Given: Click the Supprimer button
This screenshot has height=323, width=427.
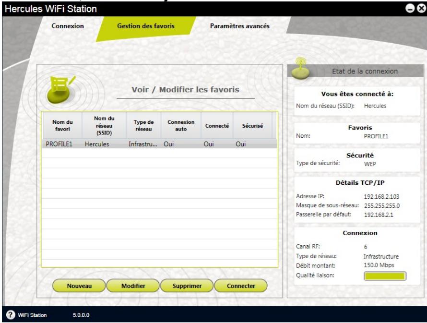Looking at the screenshot, I should pos(187,286).
